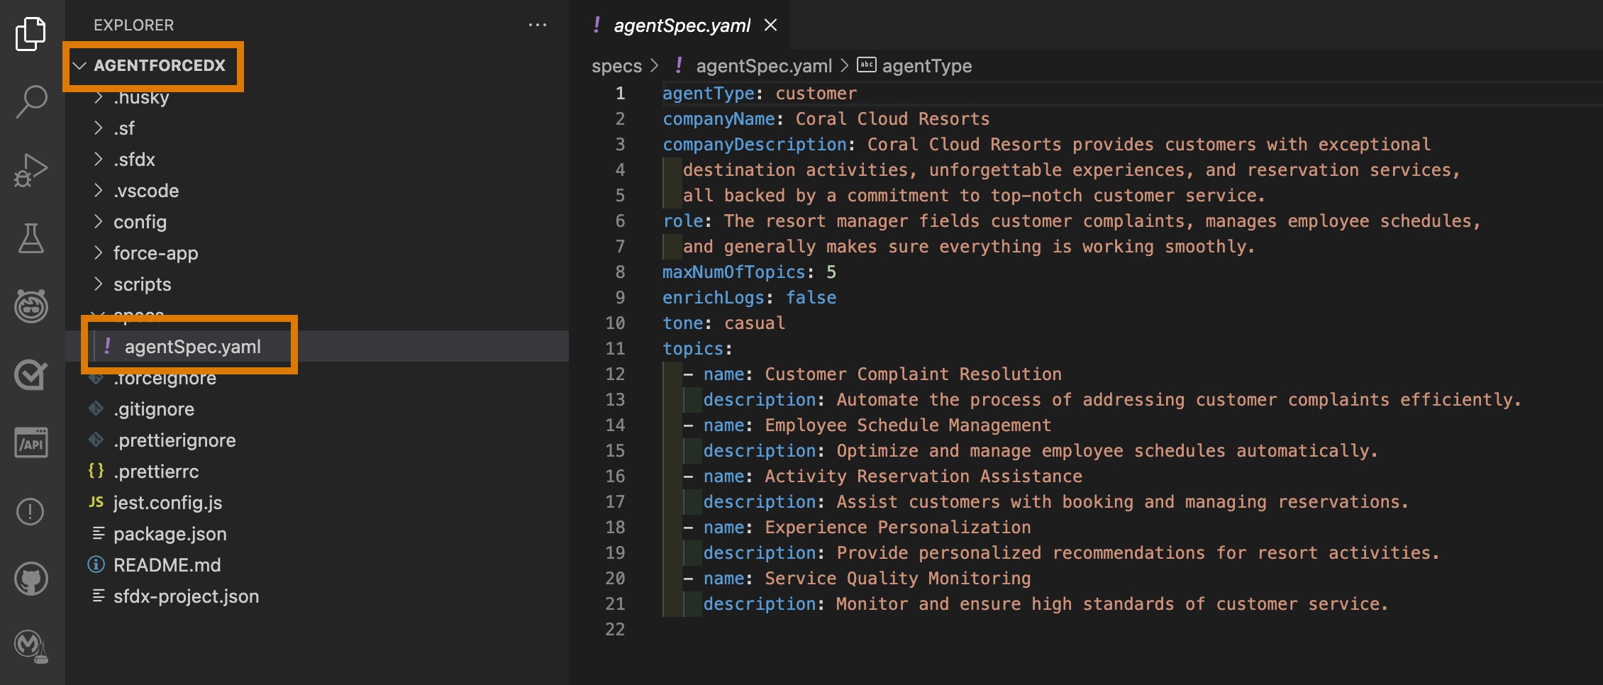Open the .prettierignore file
This screenshot has width=1603, height=685.
click(x=316, y=440)
